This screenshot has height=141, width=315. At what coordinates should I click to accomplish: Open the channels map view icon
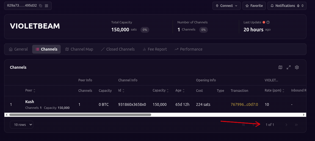(x=280, y=67)
